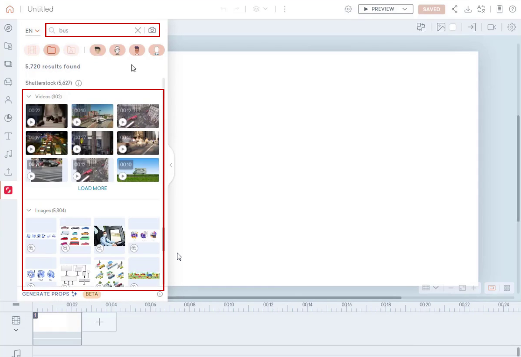This screenshot has height=357, width=521.
Task: Select the Shutterstock red icon tab
Action: (x=8, y=190)
